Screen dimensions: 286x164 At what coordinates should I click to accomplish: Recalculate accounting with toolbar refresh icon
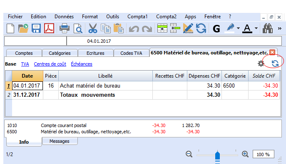201,28
